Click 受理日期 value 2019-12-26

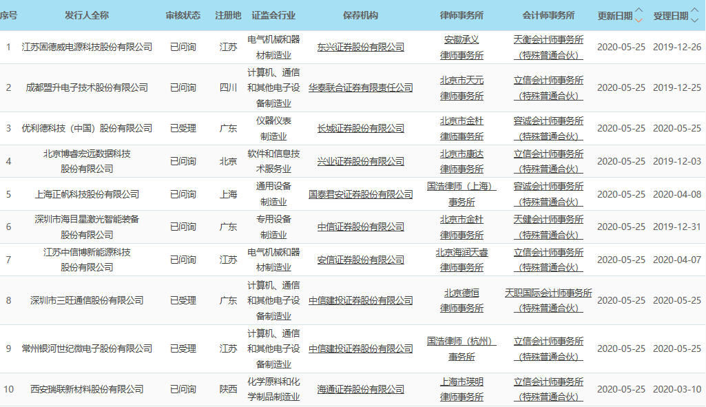(677, 47)
